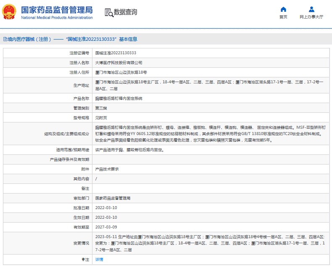332x268 pixels.
Task: Click the 管理类别 row label
Action: click(81, 108)
